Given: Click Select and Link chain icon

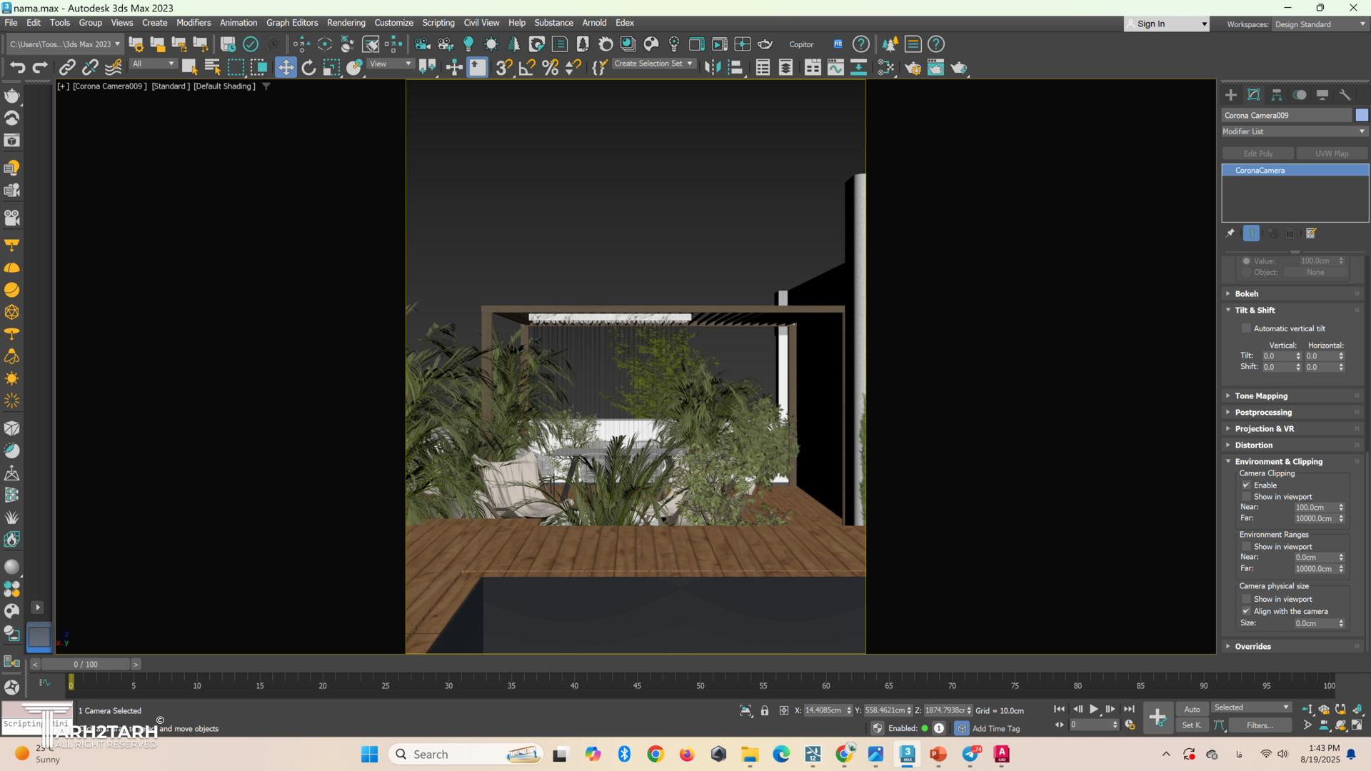Looking at the screenshot, I should coord(67,67).
